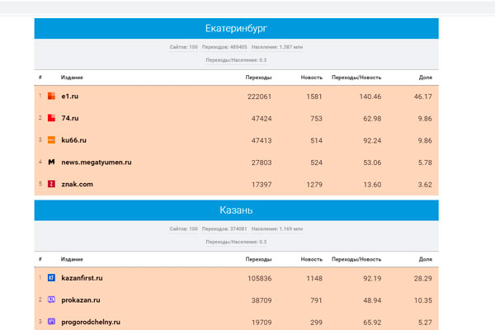This screenshot has width=495, height=330.
Task: Click the news.megatyumen.ru M logo icon
Action: [x=51, y=163]
